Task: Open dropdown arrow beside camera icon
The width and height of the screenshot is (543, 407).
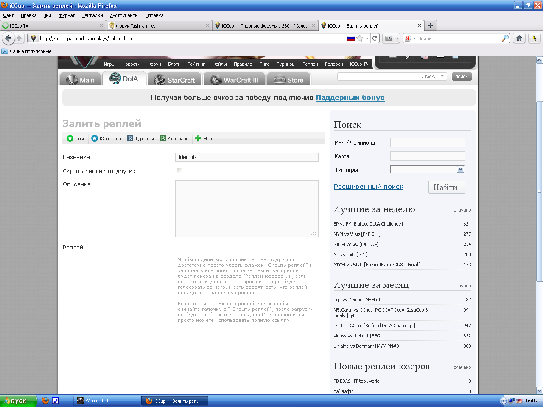Action: point(397,38)
